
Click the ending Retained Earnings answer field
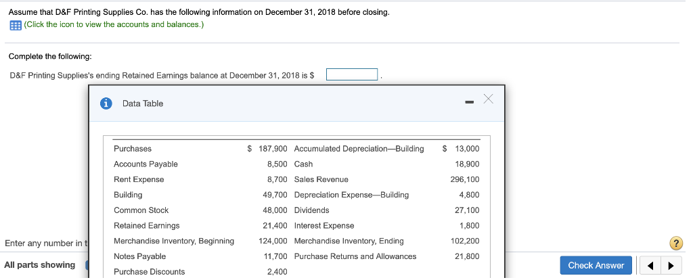(352, 74)
